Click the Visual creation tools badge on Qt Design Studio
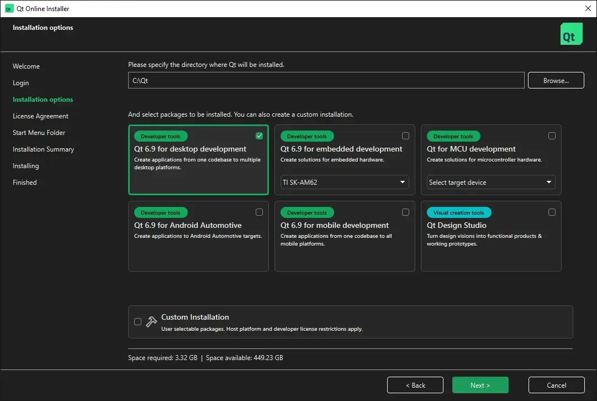597x401 pixels. click(458, 212)
